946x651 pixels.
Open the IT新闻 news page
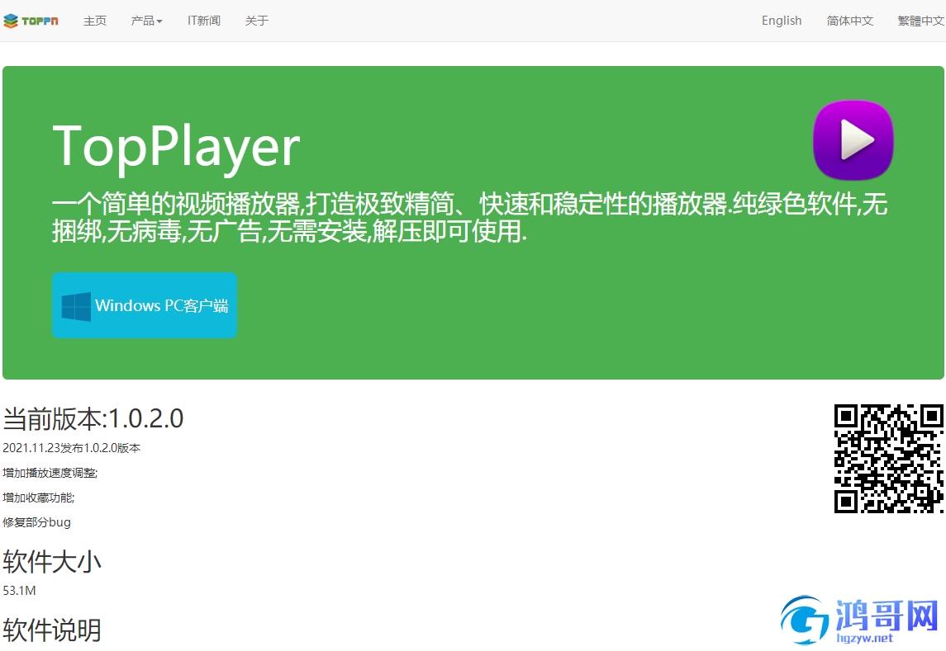(x=204, y=21)
